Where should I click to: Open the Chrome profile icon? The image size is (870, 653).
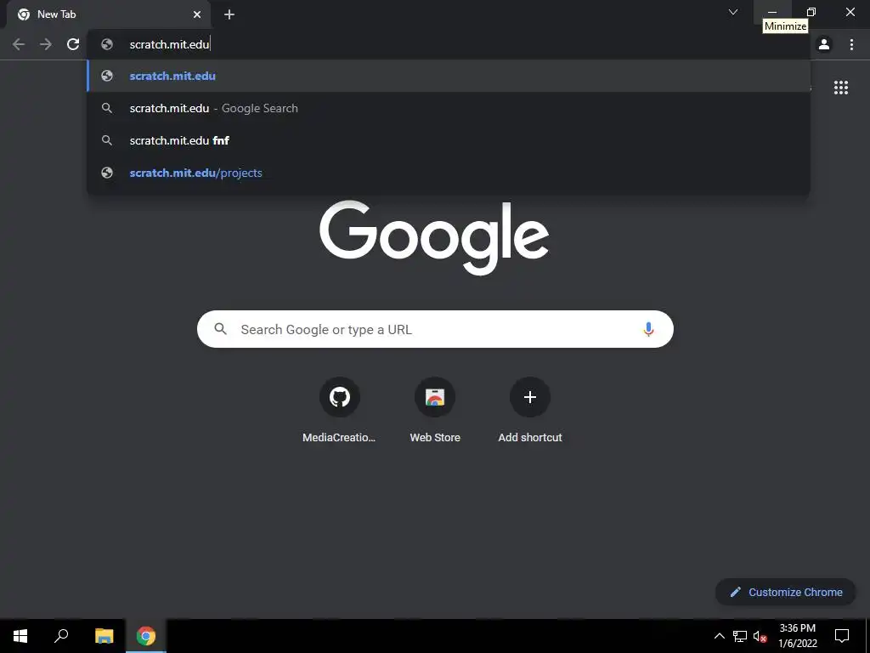pyautogui.click(x=824, y=44)
